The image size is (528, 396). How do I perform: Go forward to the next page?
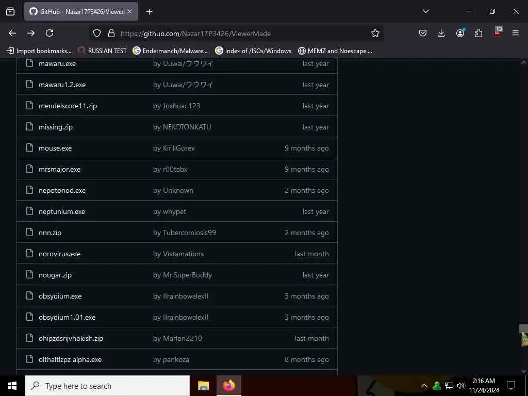[31, 33]
